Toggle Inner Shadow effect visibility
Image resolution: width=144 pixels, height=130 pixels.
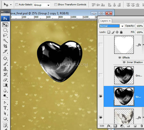click(124, 62)
